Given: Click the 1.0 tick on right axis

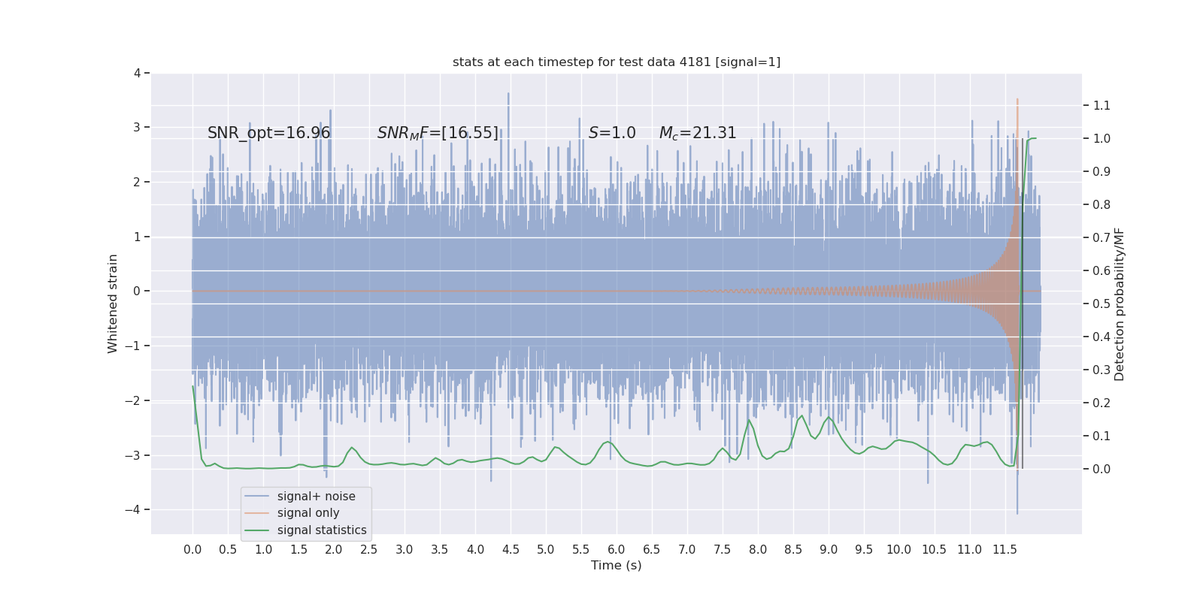Looking at the screenshot, I should pyautogui.click(x=1101, y=138).
